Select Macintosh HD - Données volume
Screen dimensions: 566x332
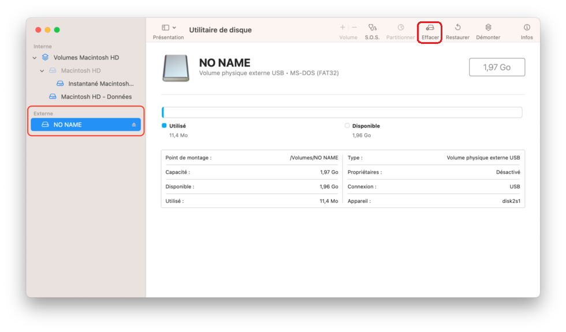point(86,97)
